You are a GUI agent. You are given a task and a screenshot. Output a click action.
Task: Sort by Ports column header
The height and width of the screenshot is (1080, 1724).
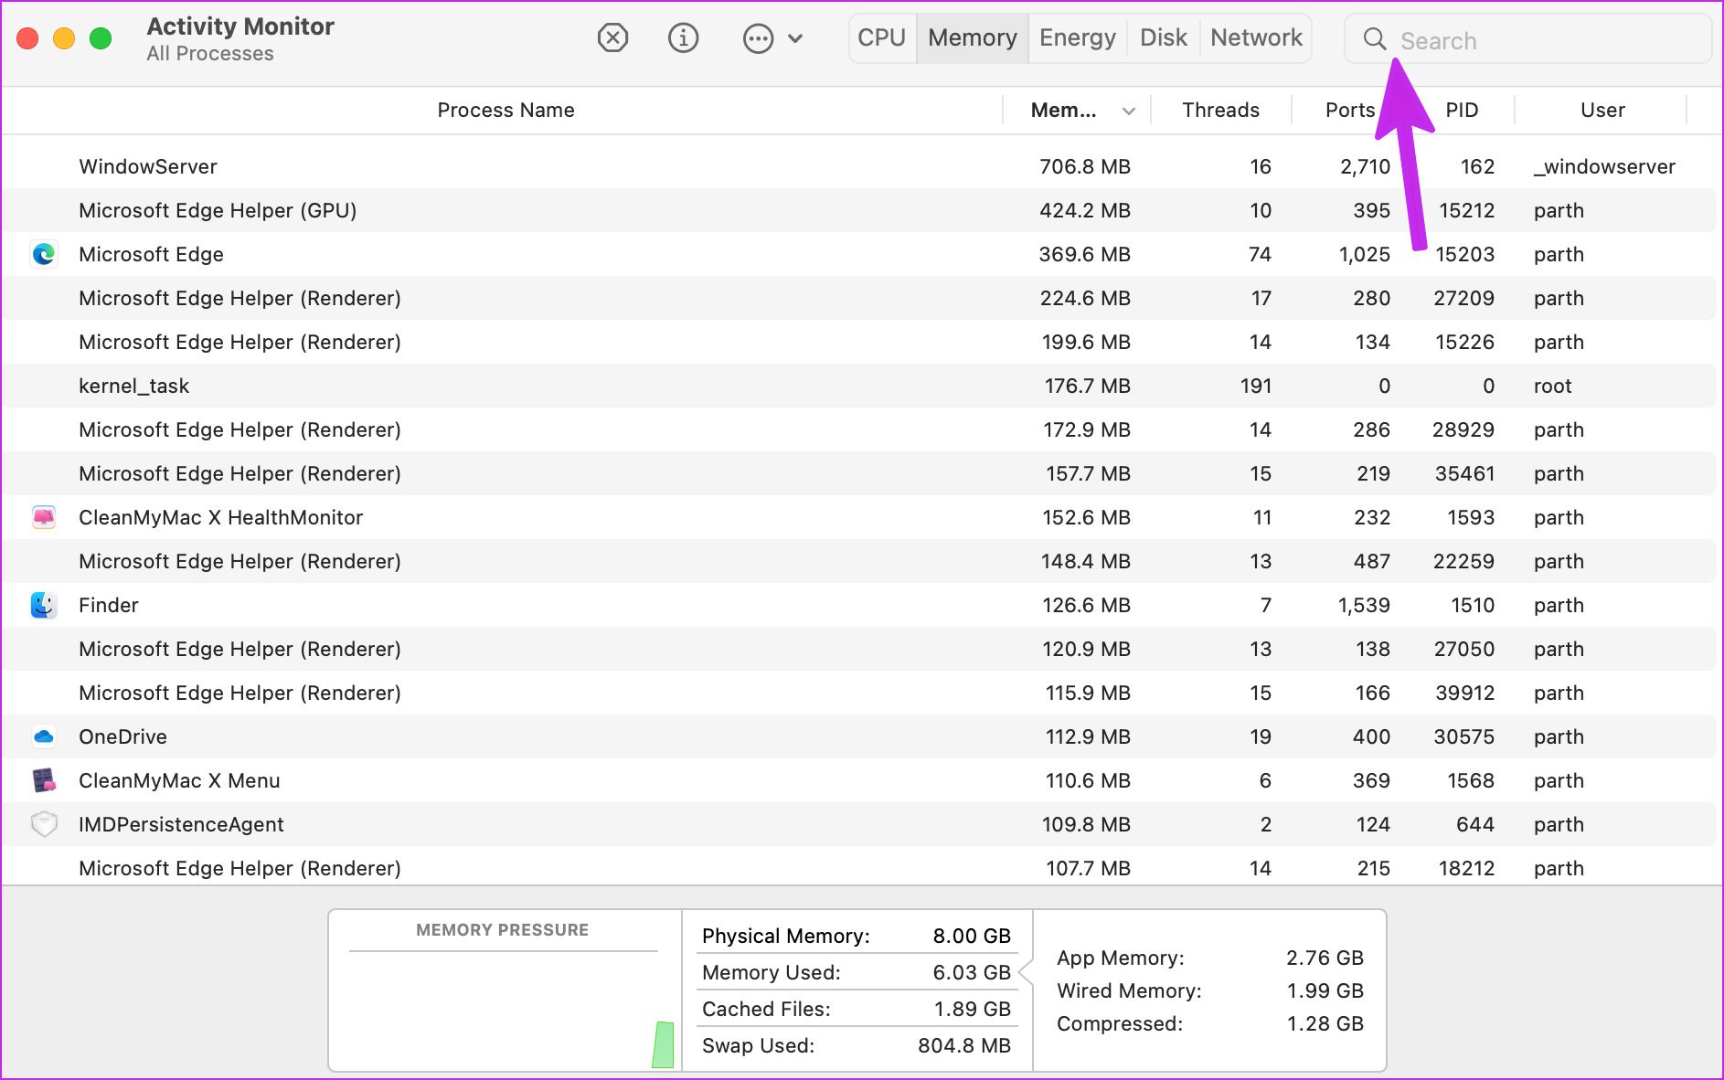point(1350,111)
